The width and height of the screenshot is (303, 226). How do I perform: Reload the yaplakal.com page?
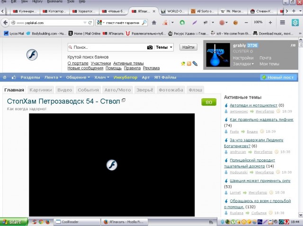pyautogui.click(x=90, y=23)
